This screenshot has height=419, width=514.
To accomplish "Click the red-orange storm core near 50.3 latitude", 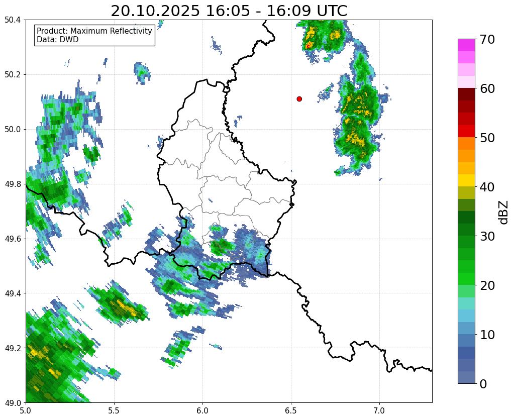I will coord(308,46).
